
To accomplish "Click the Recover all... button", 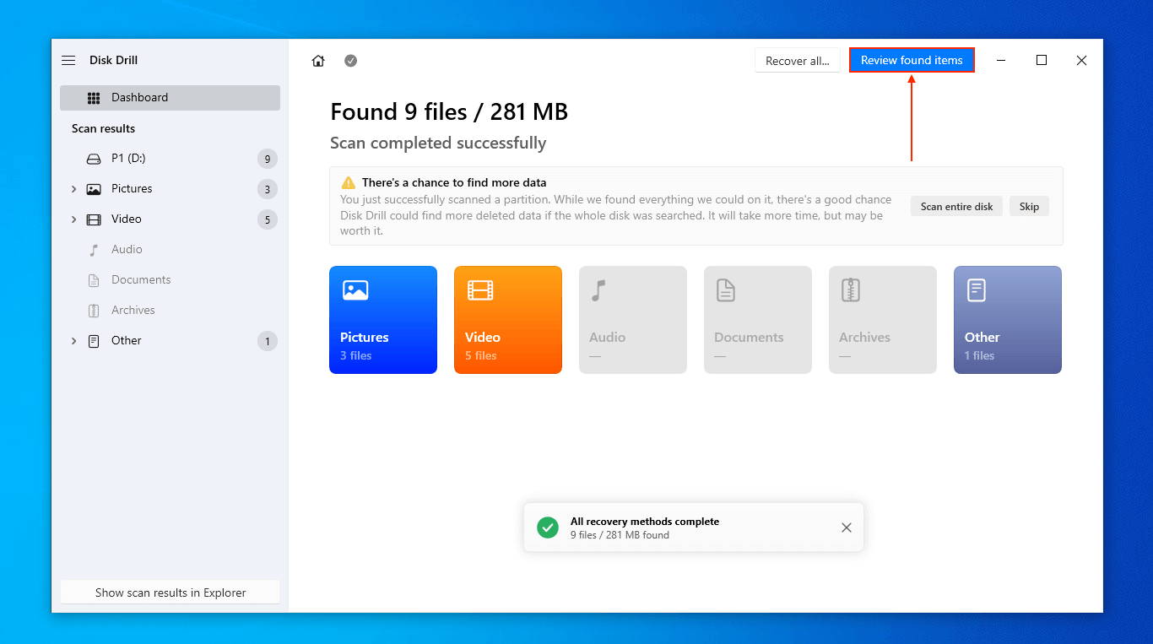I will point(798,61).
